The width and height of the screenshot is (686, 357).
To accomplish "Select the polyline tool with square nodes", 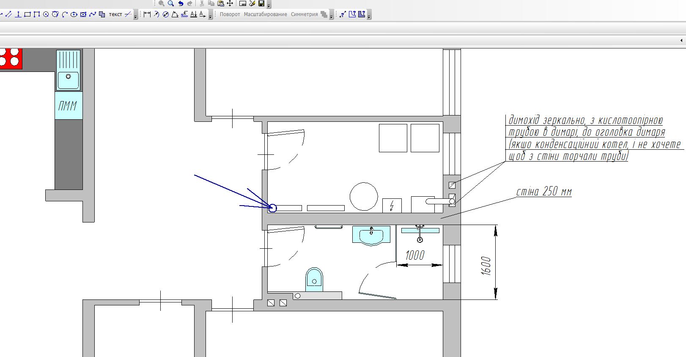I will (x=37, y=14).
